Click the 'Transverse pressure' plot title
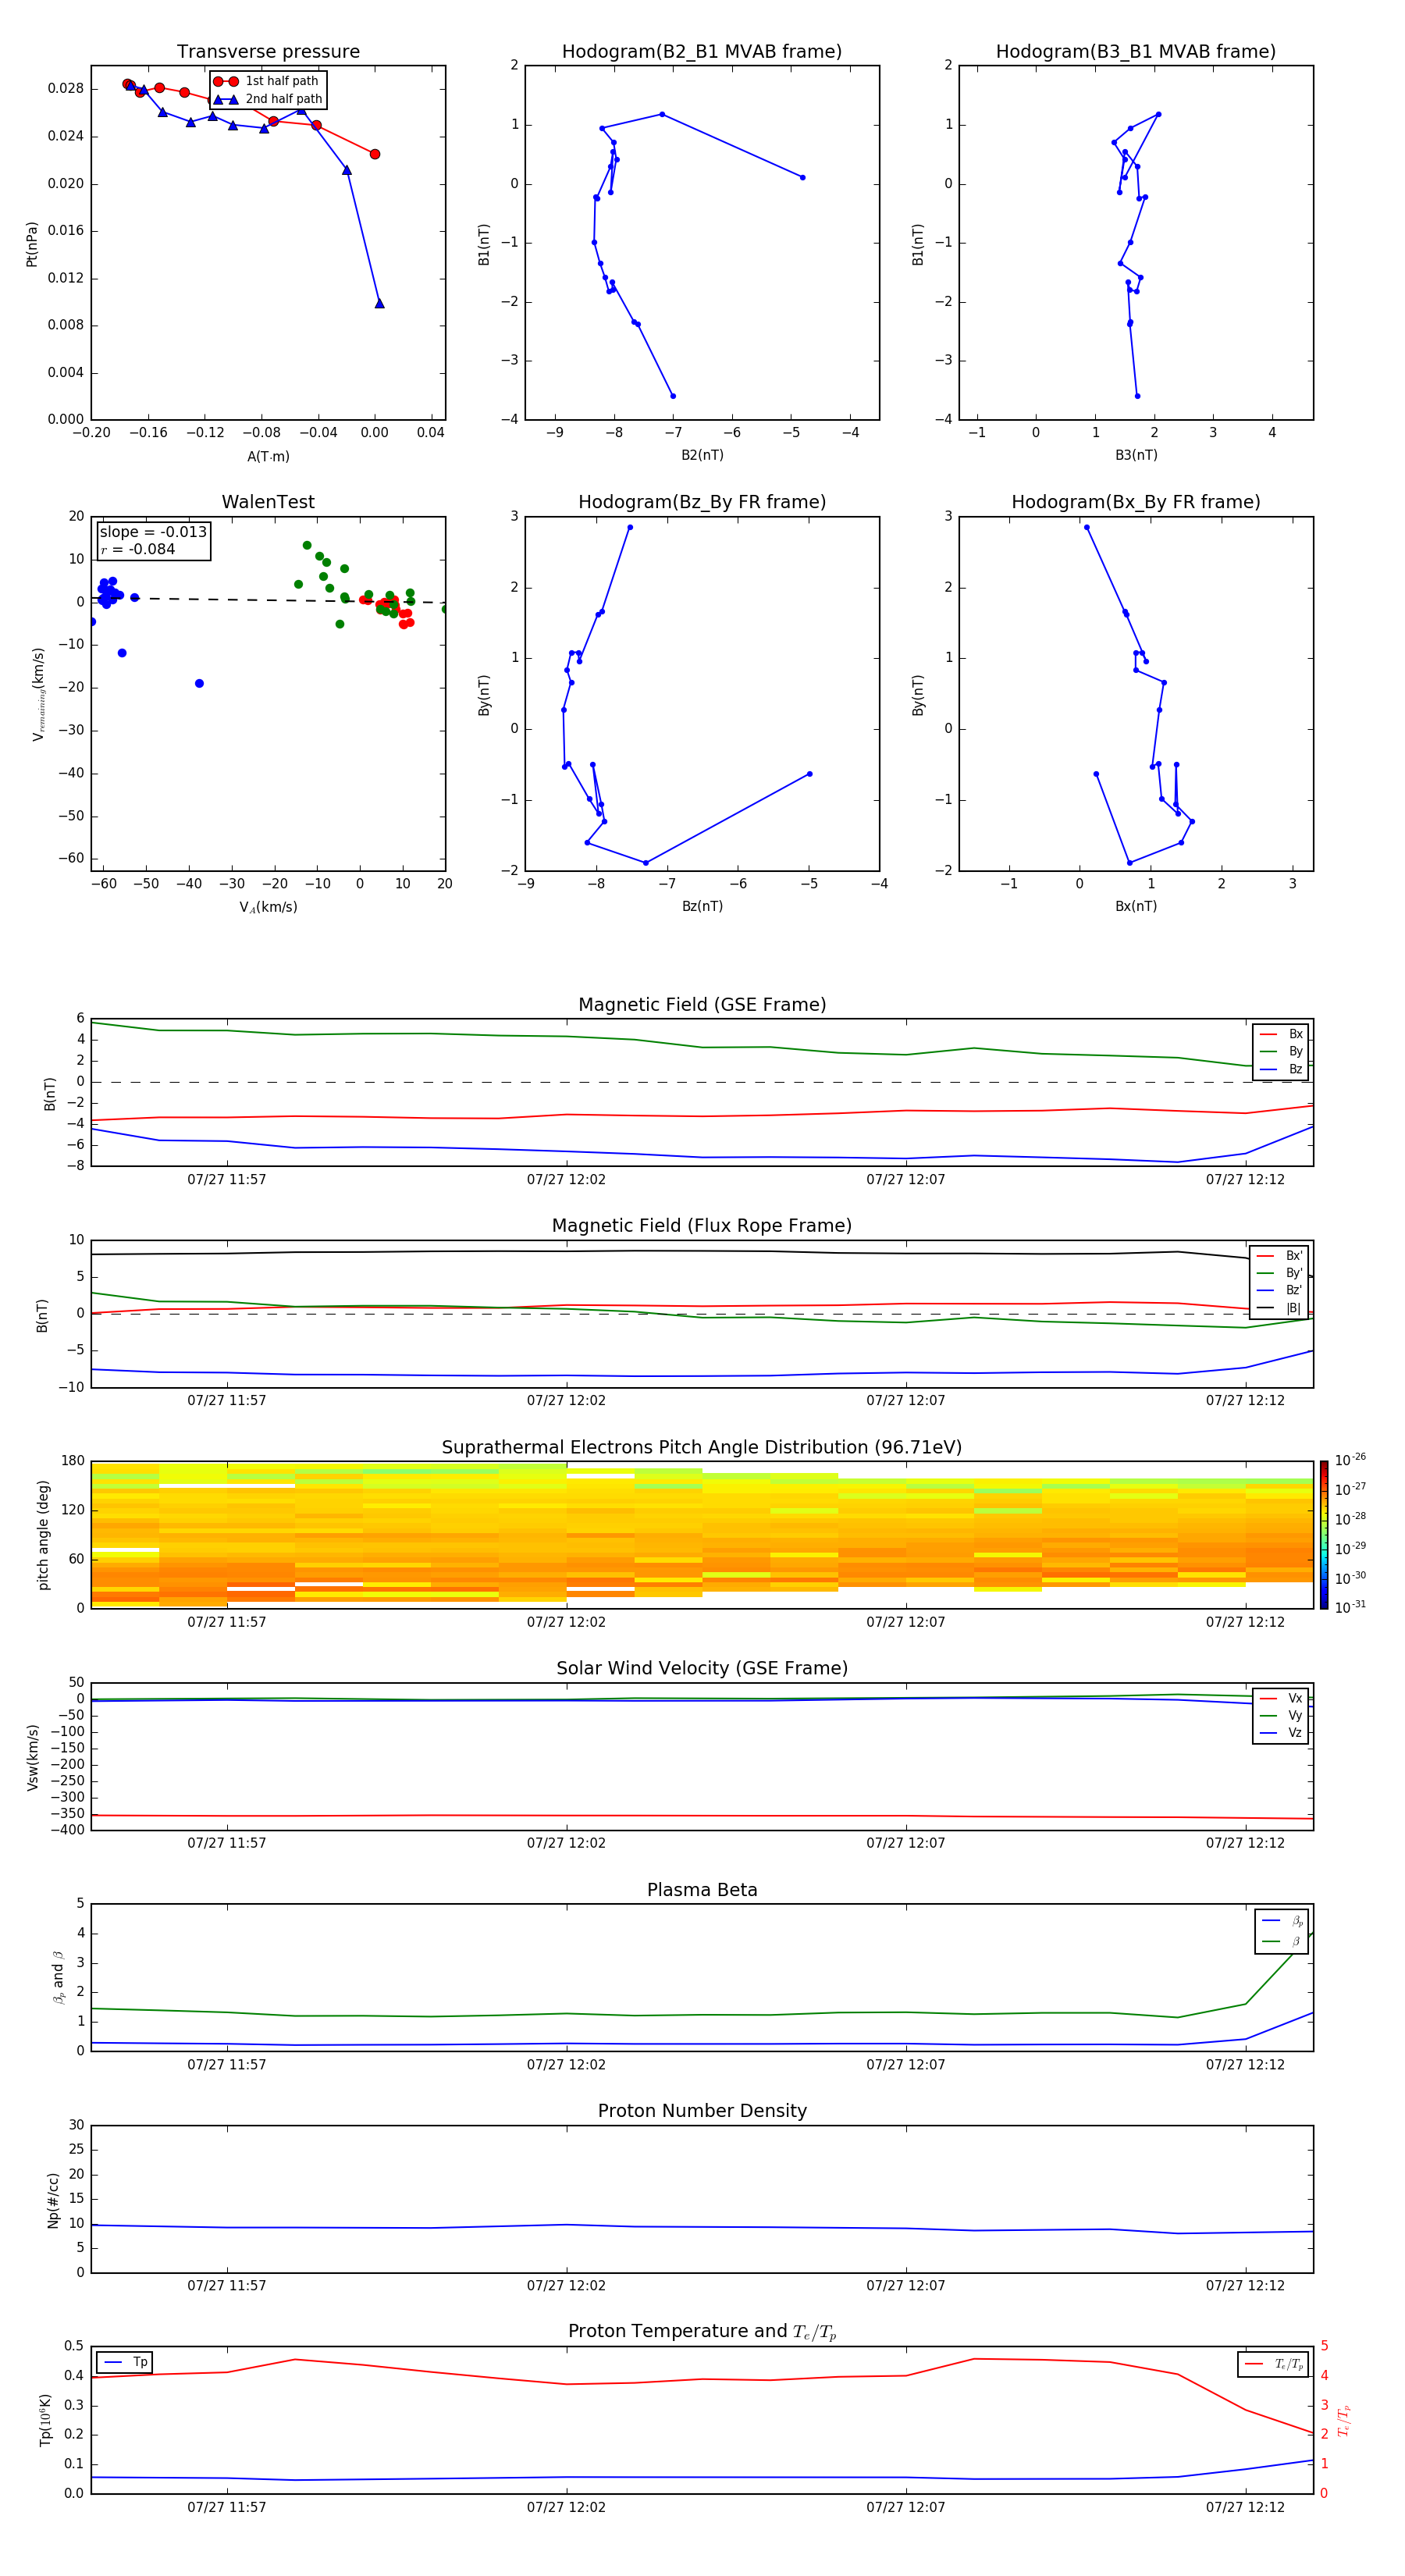Screen dimensions: 1405x2576 pos(268,52)
